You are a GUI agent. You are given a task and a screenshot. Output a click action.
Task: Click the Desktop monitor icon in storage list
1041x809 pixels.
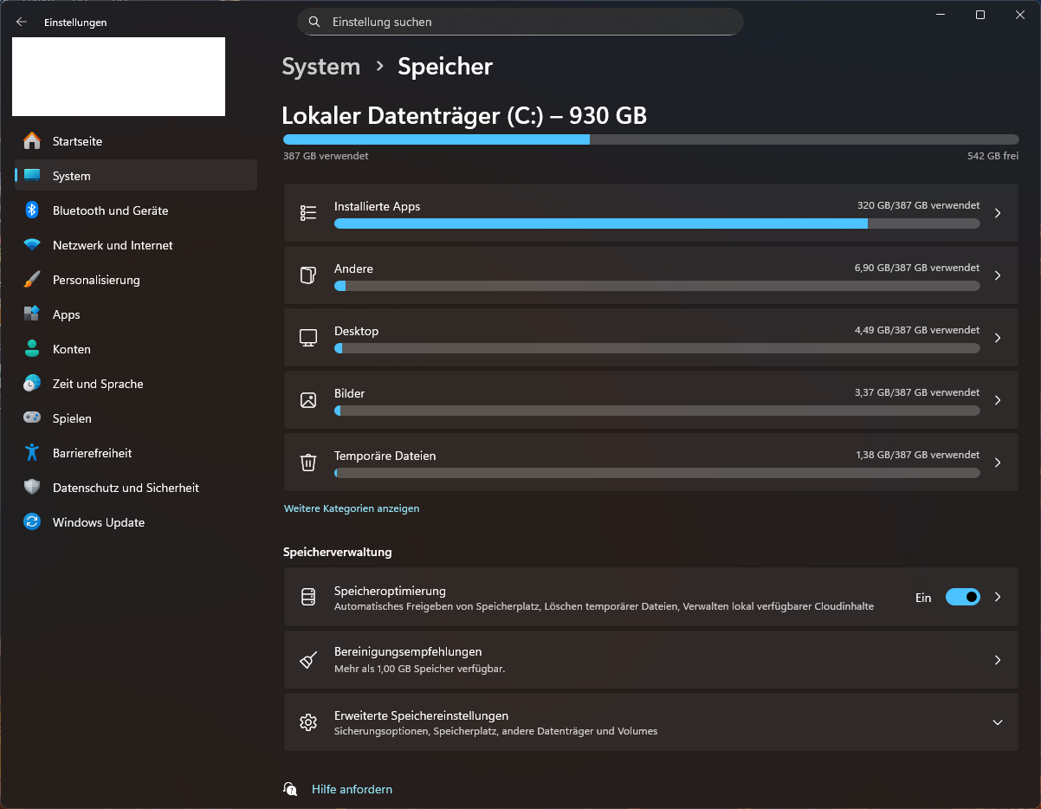308,337
